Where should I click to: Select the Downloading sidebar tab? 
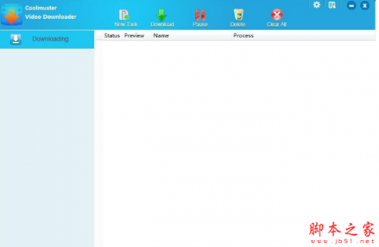[x=47, y=39]
